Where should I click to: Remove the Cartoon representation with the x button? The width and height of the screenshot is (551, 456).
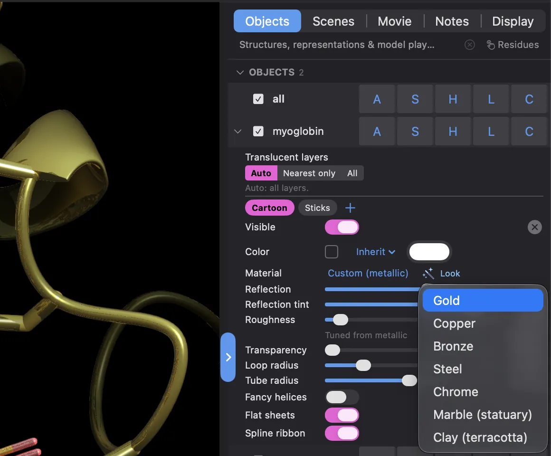pos(534,228)
